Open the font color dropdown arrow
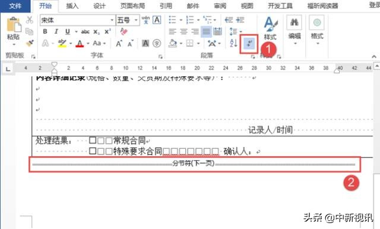This screenshot has height=229, width=380. click(88, 44)
